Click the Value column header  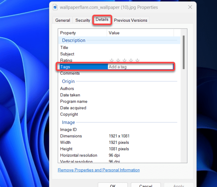(140, 33)
